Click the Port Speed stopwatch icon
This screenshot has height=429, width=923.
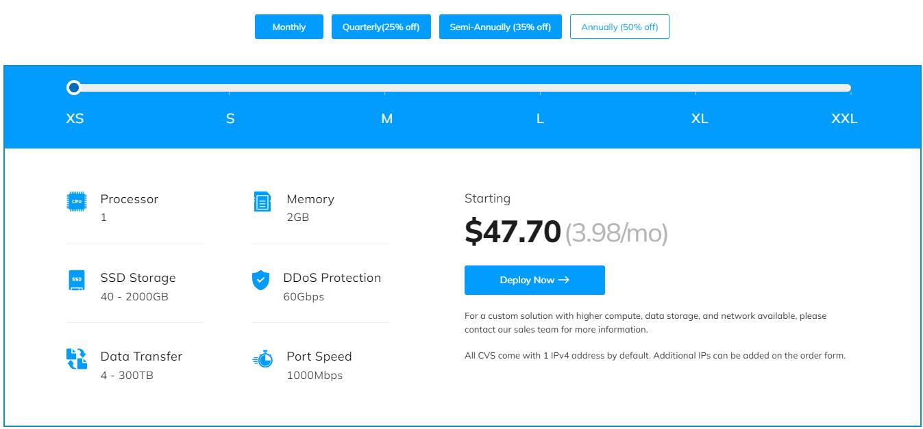pyautogui.click(x=262, y=359)
